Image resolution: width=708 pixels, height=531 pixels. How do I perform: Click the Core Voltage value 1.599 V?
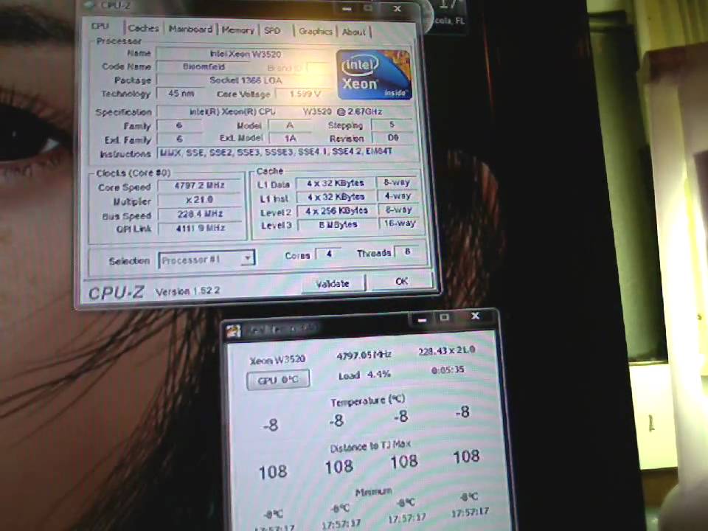pyautogui.click(x=305, y=94)
